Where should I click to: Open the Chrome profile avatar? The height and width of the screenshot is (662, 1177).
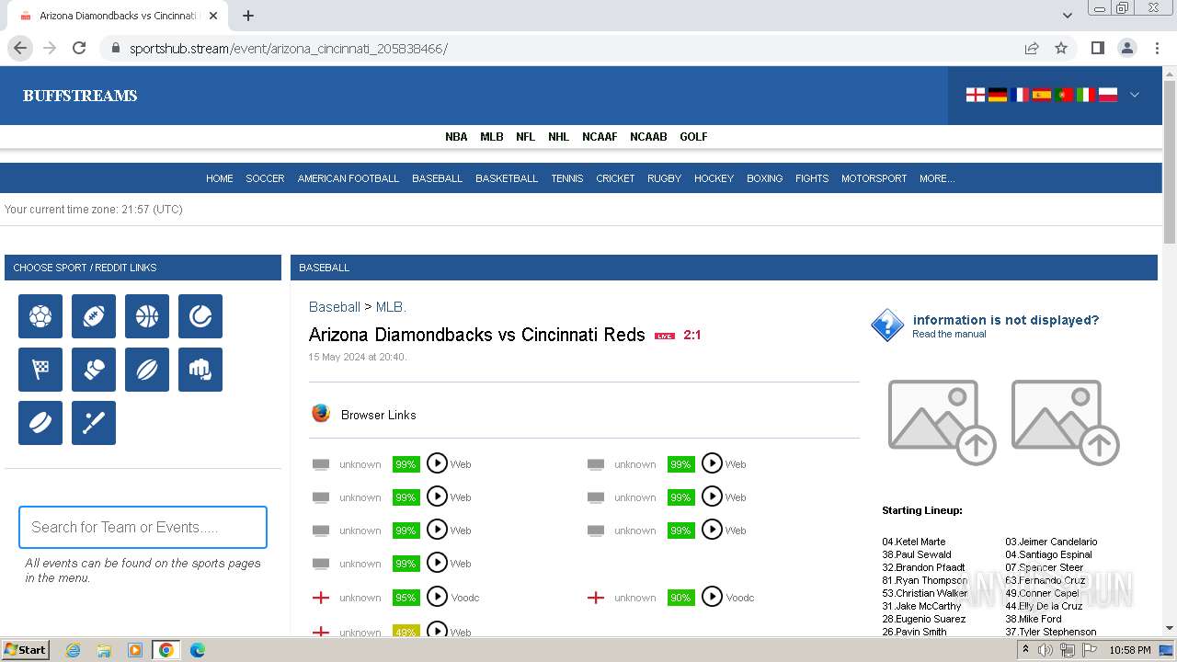pos(1127,48)
